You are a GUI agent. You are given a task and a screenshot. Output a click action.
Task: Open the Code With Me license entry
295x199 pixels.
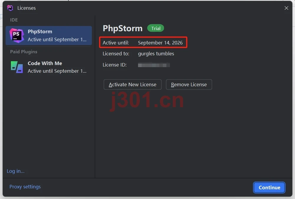click(x=49, y=67)
